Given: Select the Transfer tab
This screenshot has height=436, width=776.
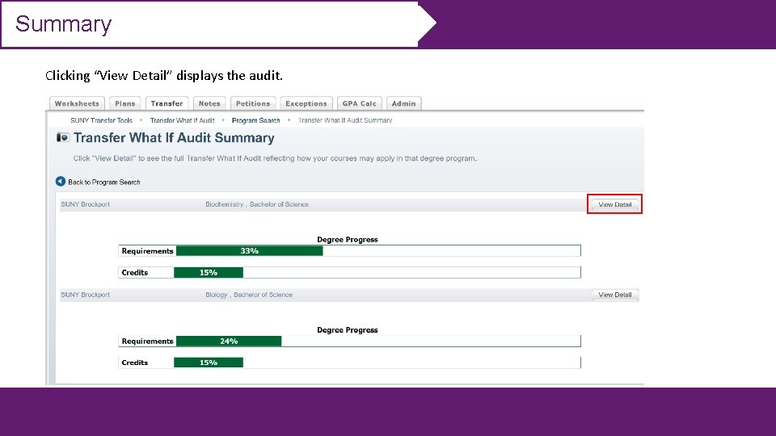Looking at the screenshot, I should pyautogui.click(x=167, y=103).
